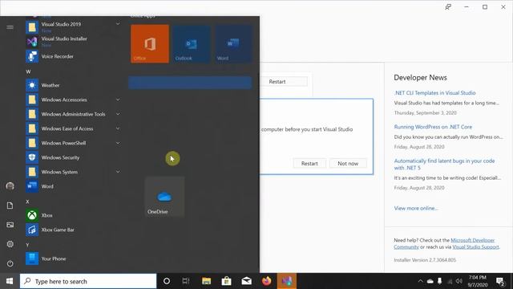Click the feedback icon in installer titlebar

[448, 7]
